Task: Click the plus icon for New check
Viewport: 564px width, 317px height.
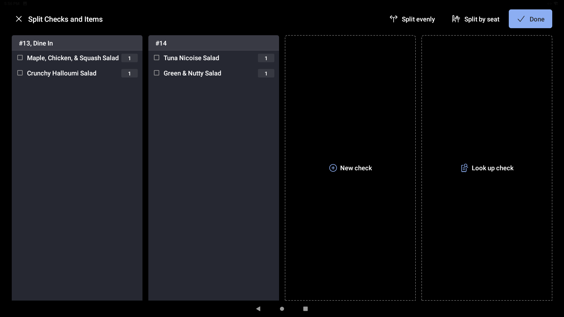Action: pyautogui.click(x=333, y=168)
